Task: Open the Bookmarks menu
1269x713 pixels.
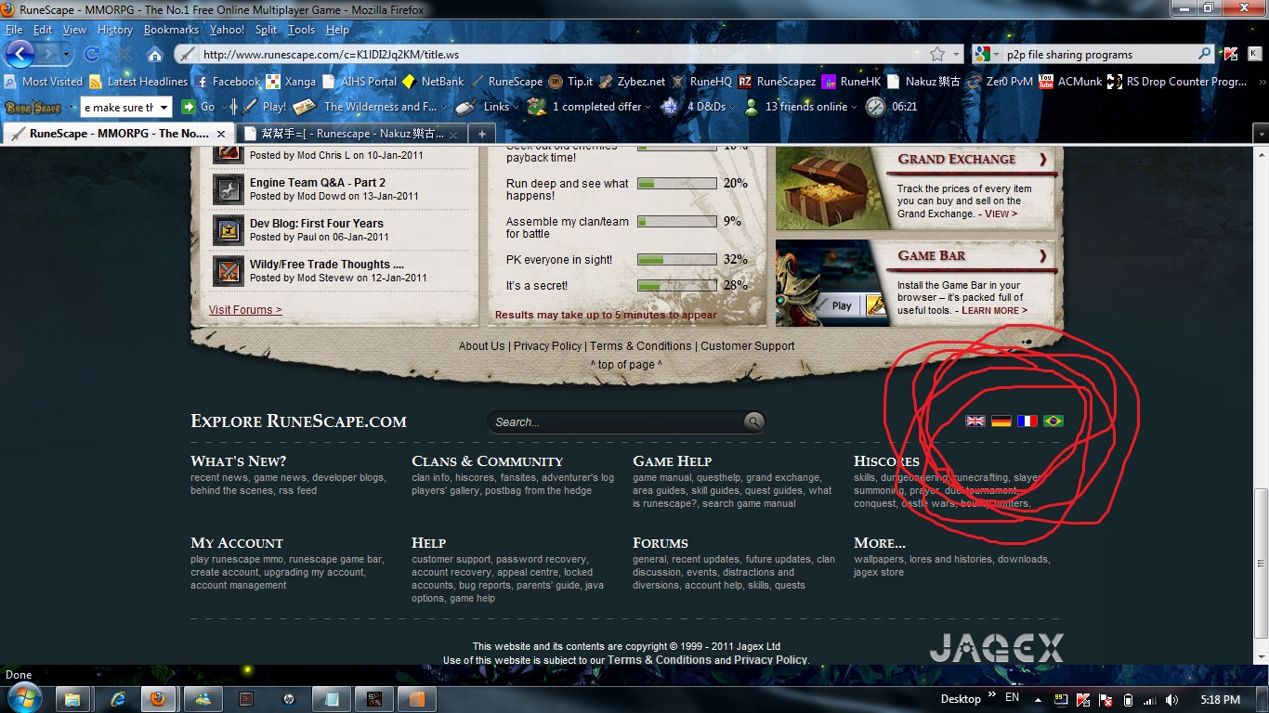Action: pyautogui.click(x=171, y=30)
